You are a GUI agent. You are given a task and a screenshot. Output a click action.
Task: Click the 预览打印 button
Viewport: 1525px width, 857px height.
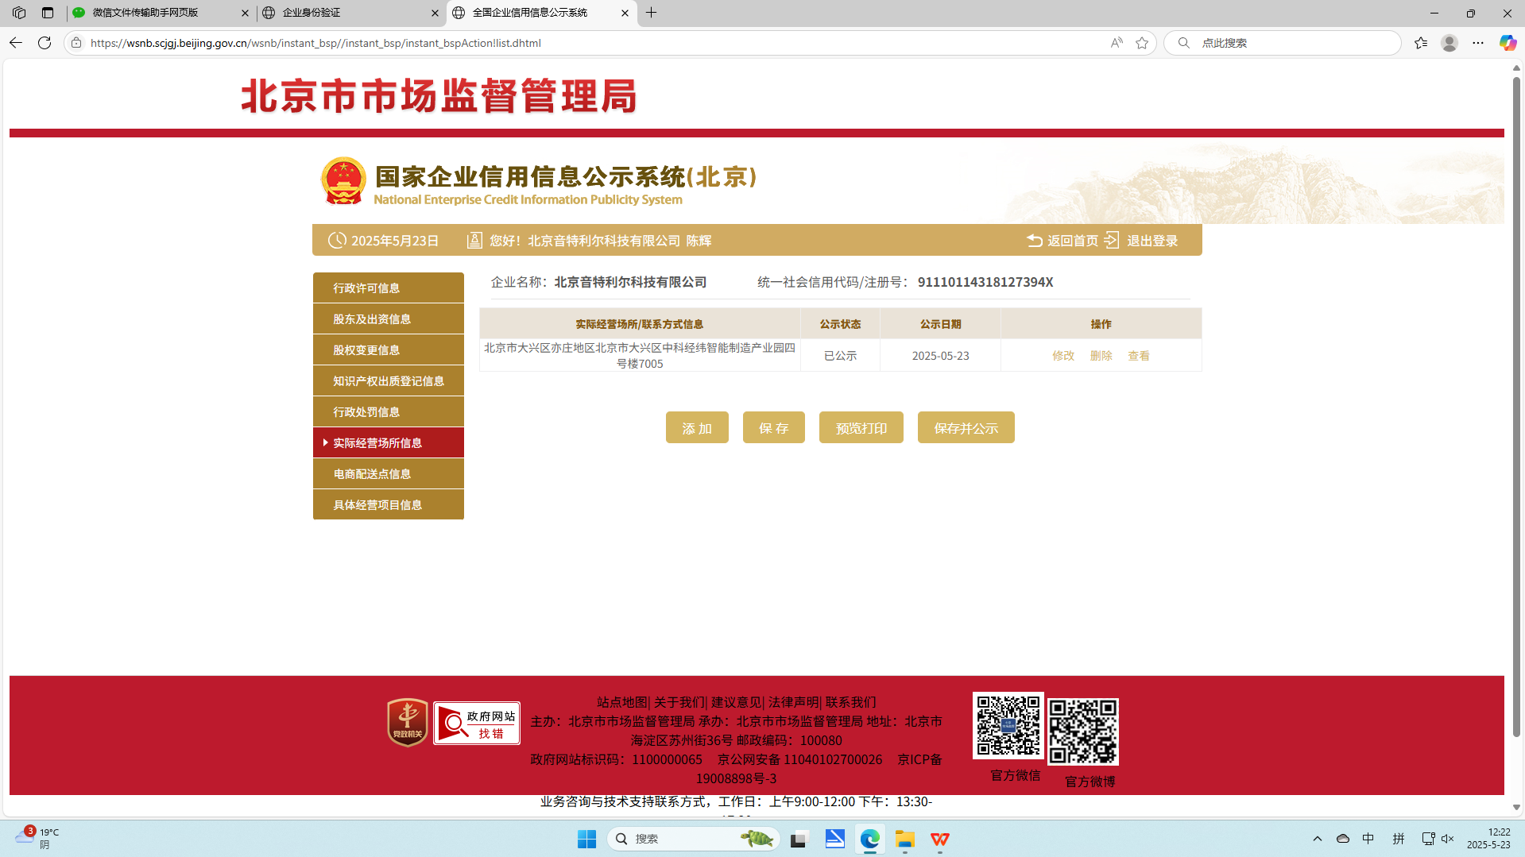[861, 427]
